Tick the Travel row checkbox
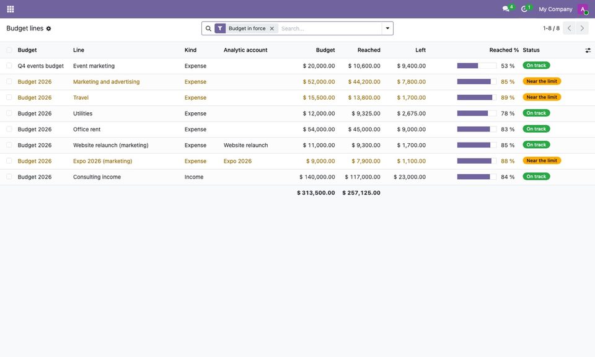The width and height of the screenshot is (595, 357). coord(9,97)
